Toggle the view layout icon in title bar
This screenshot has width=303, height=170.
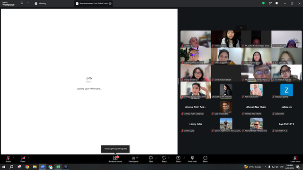(276, 3)
